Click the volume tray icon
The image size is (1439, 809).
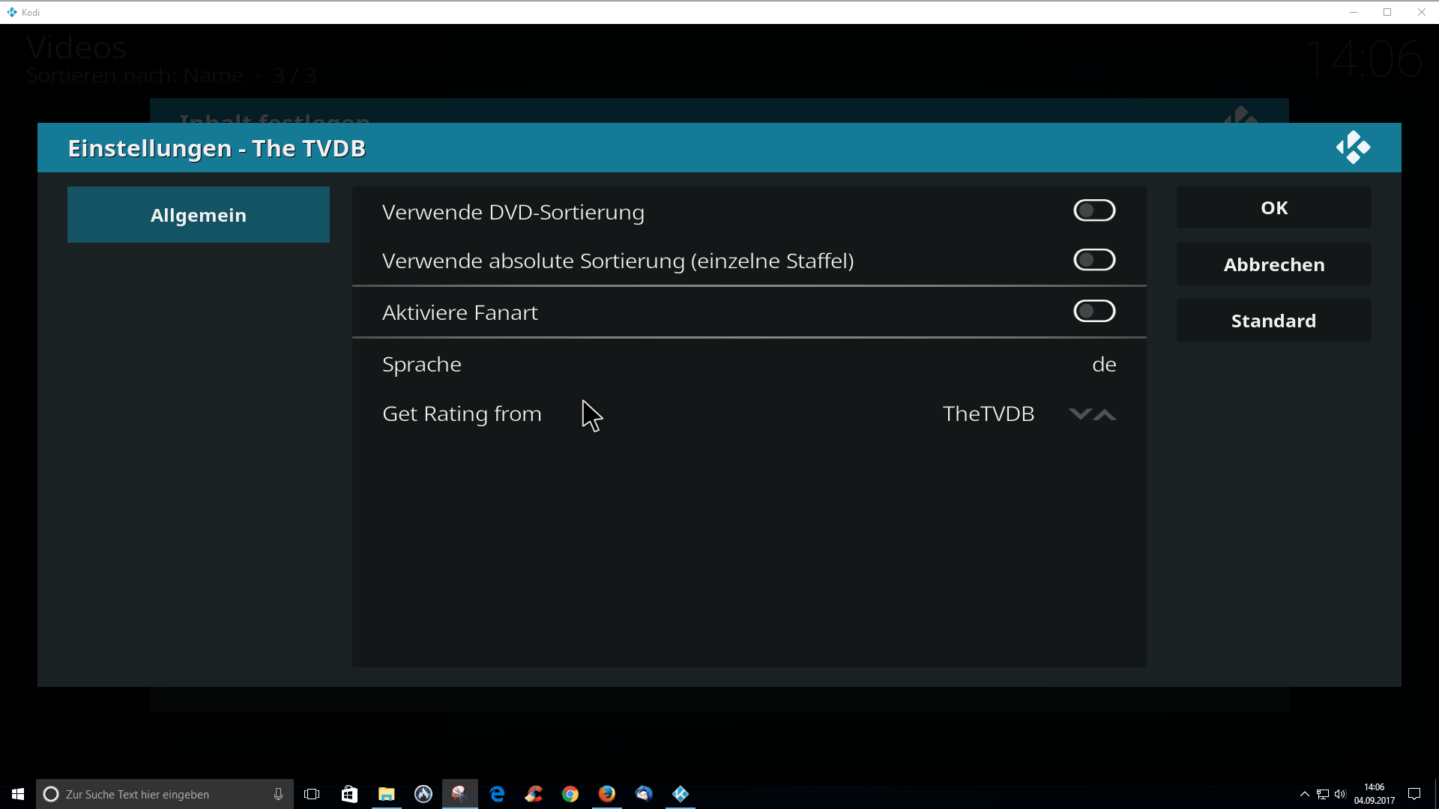point(1340,794)
